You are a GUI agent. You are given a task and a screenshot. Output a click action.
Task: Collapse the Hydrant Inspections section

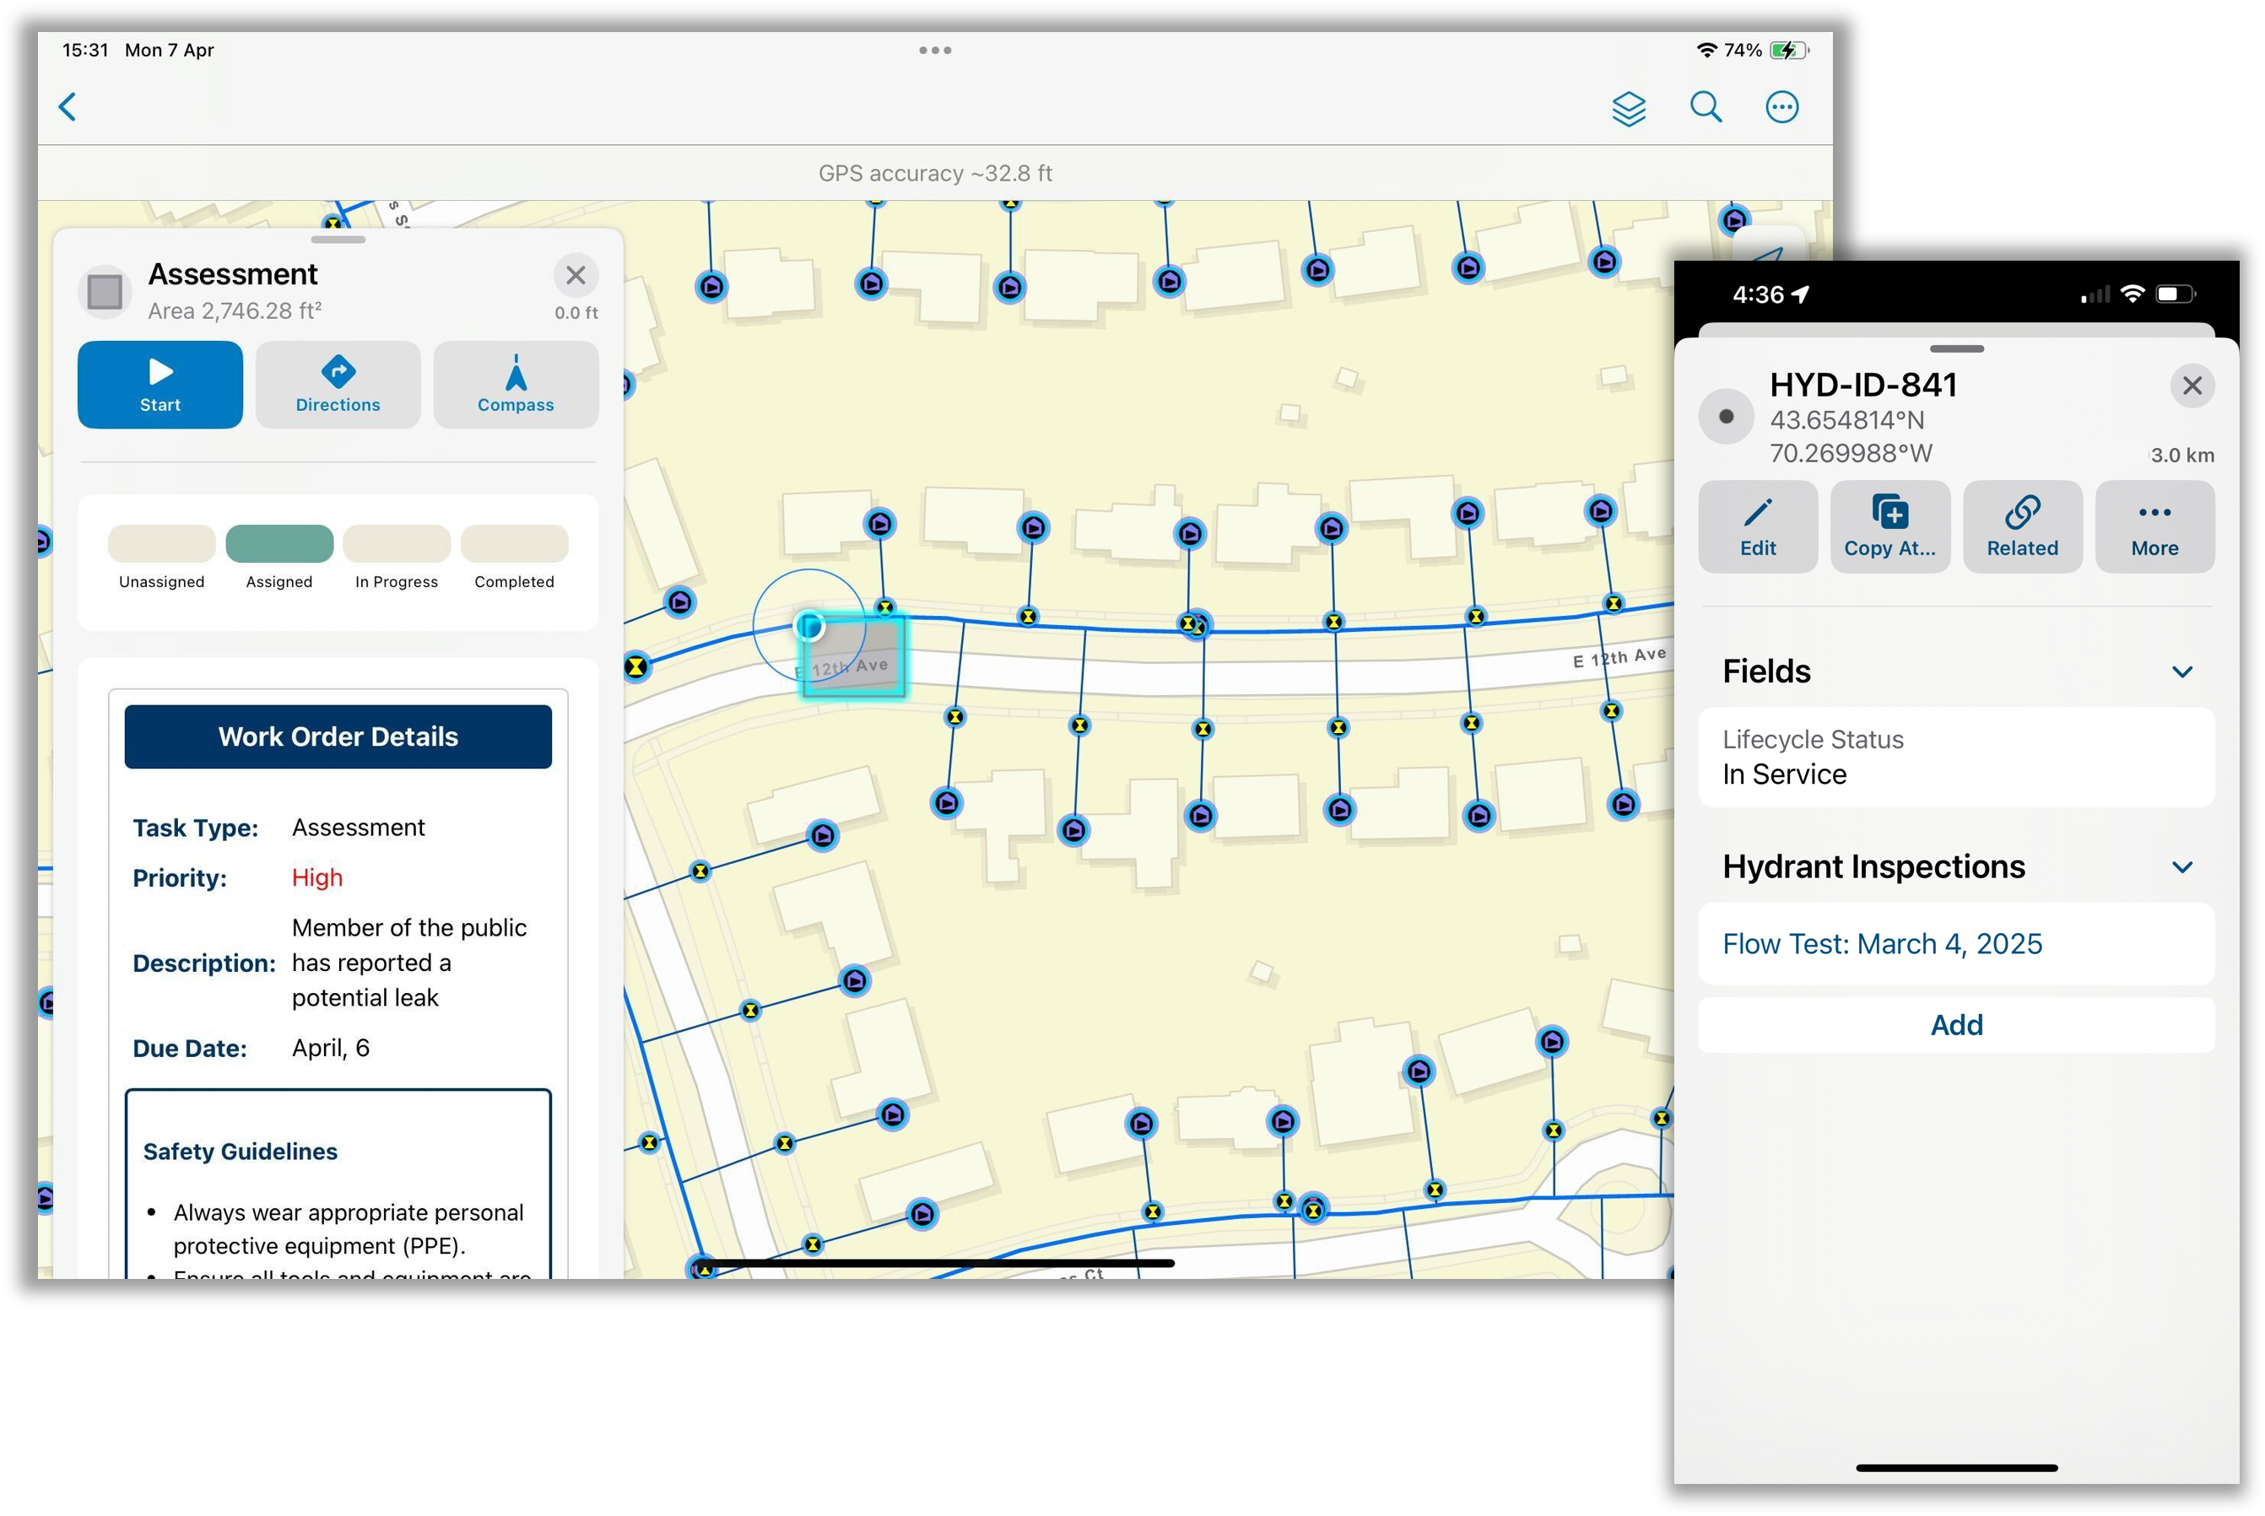point(2183,867)
